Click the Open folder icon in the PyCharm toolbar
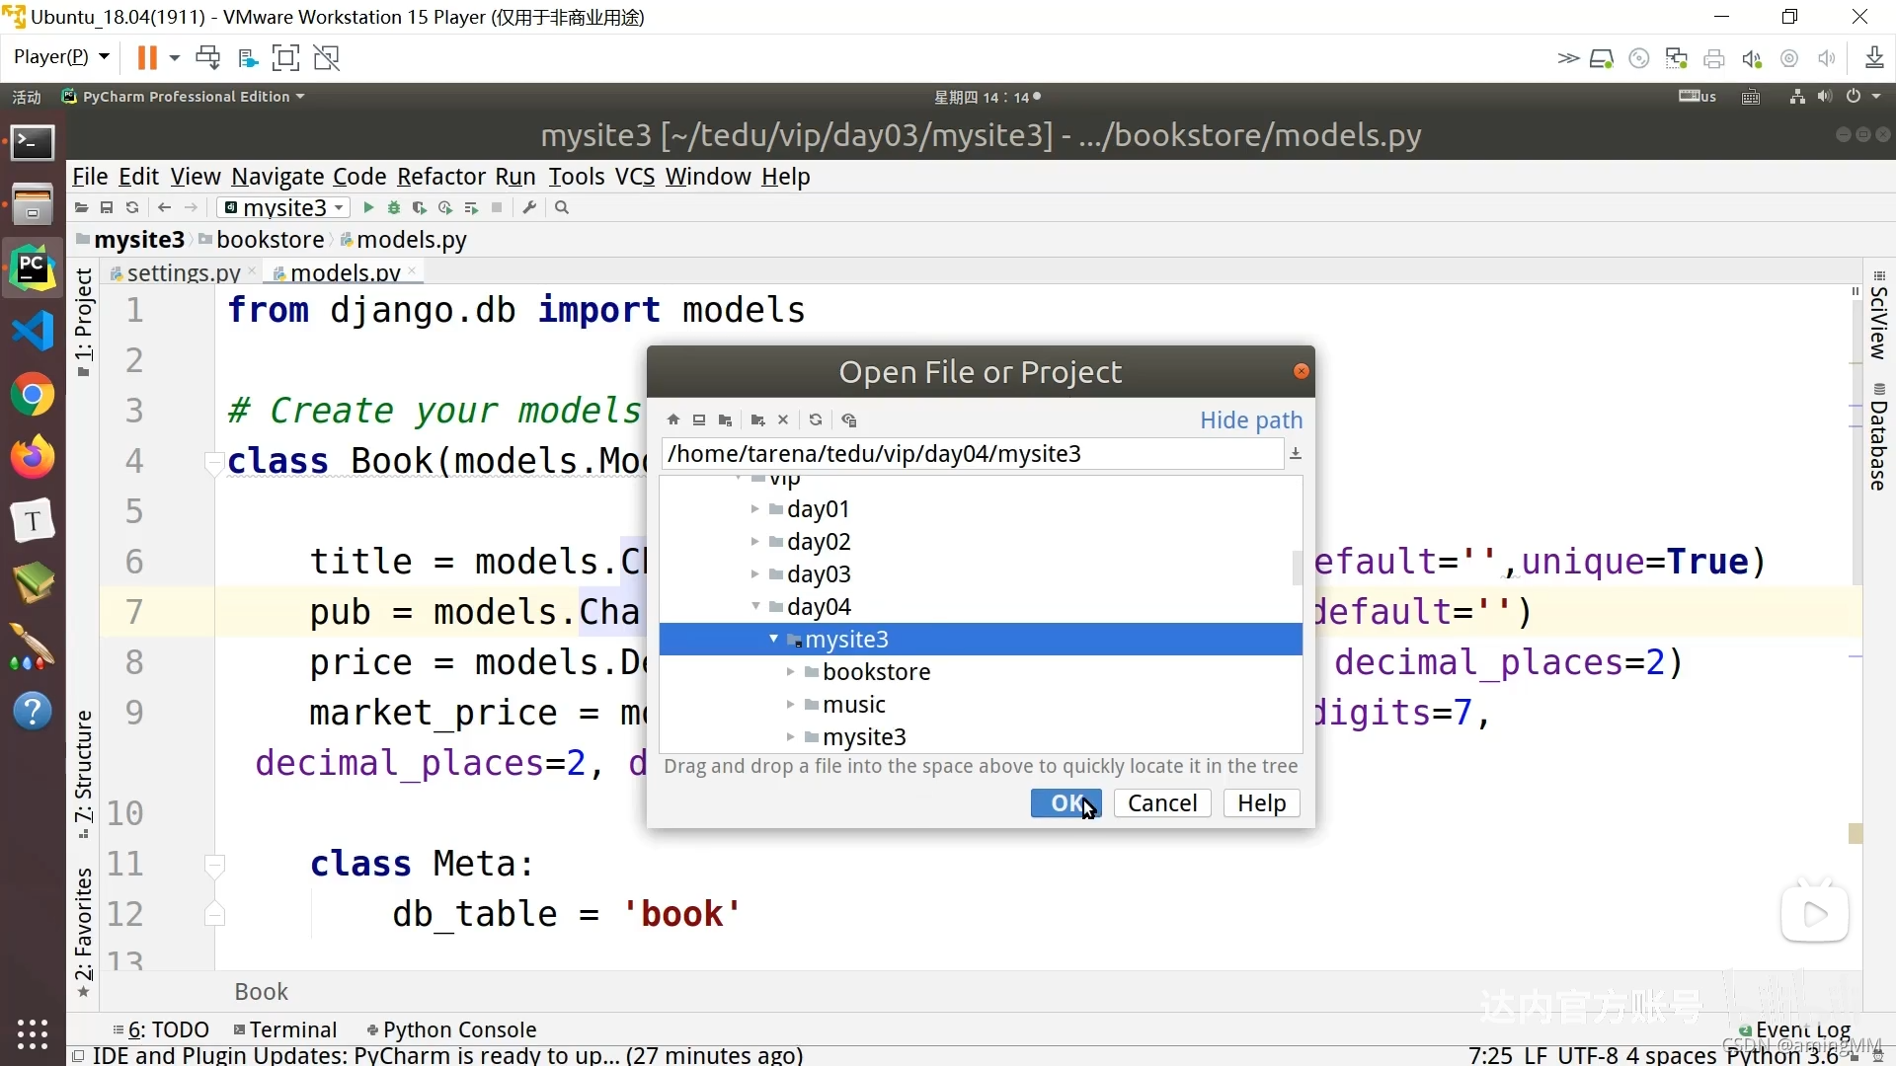The width and height of the screenshot is (1896, 1066). (81, 208)
